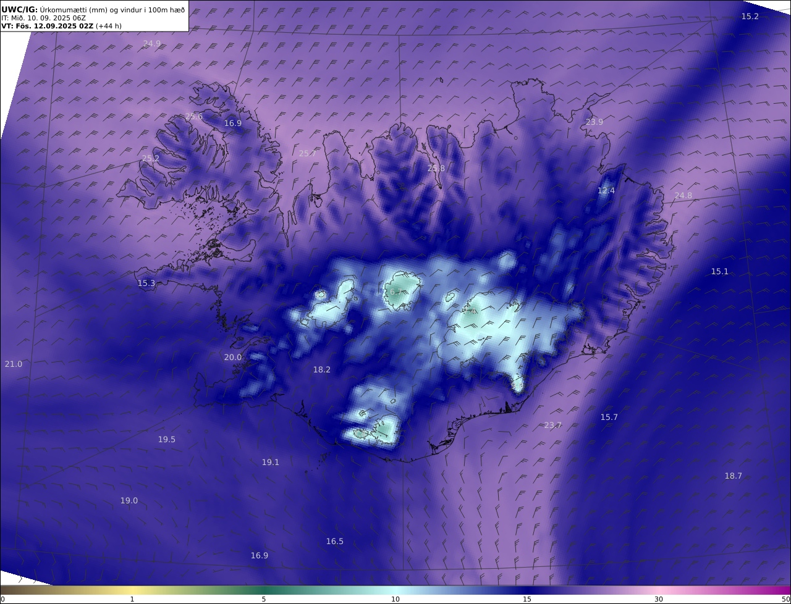The image size is (791, 604).
Task: Click the colorbar tick label 1
Action: [x=132, y=599]
